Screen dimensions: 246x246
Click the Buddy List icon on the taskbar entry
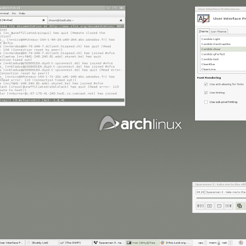29,243
